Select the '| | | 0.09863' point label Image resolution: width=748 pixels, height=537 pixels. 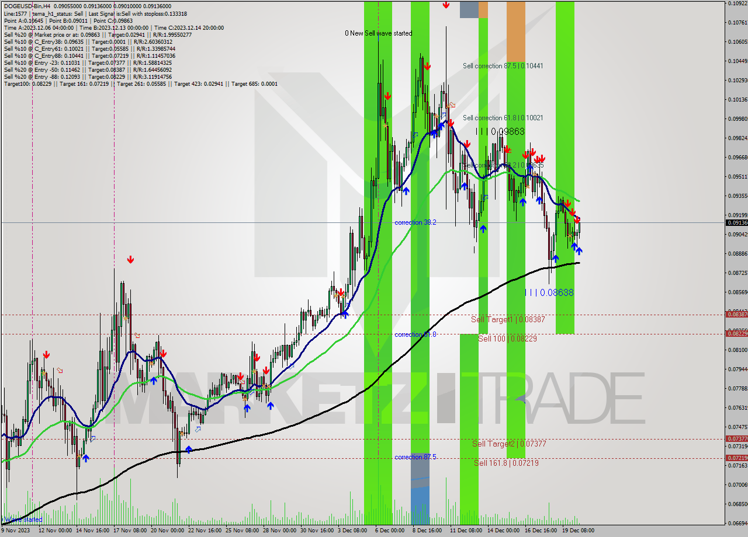(500, 132)
